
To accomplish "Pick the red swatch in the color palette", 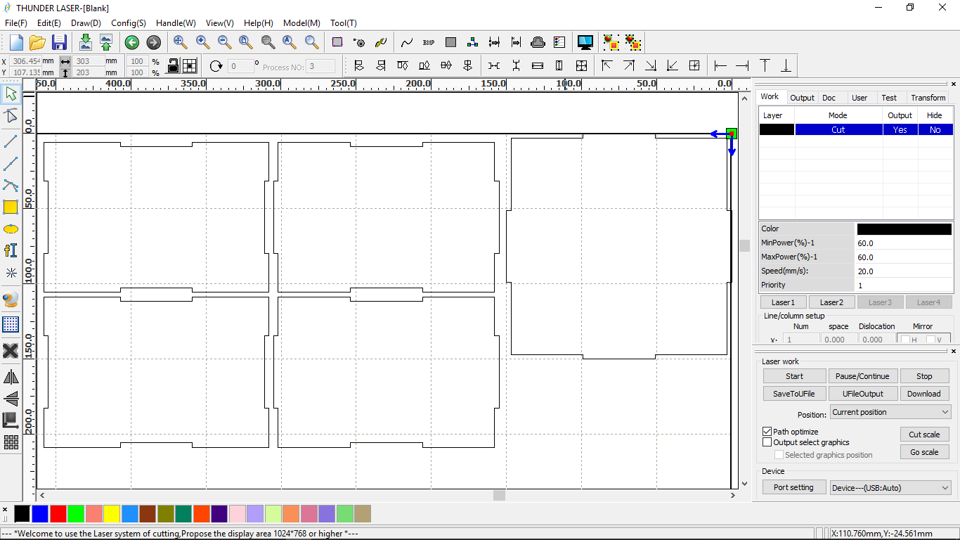I will (x=58, y=514).
